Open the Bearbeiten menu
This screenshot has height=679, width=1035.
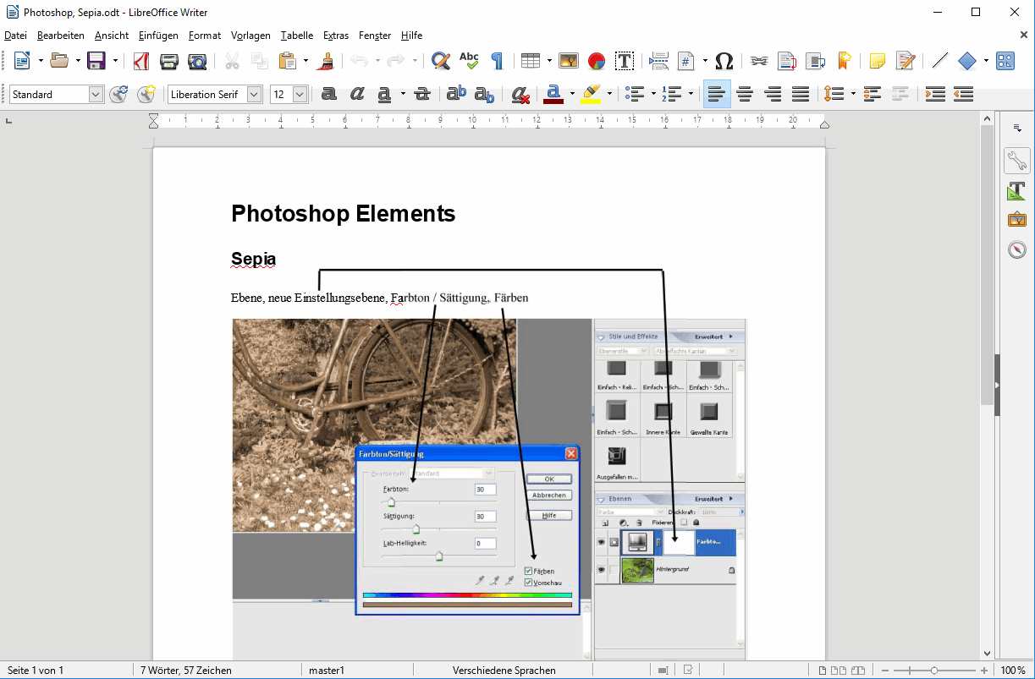[61, 36]
